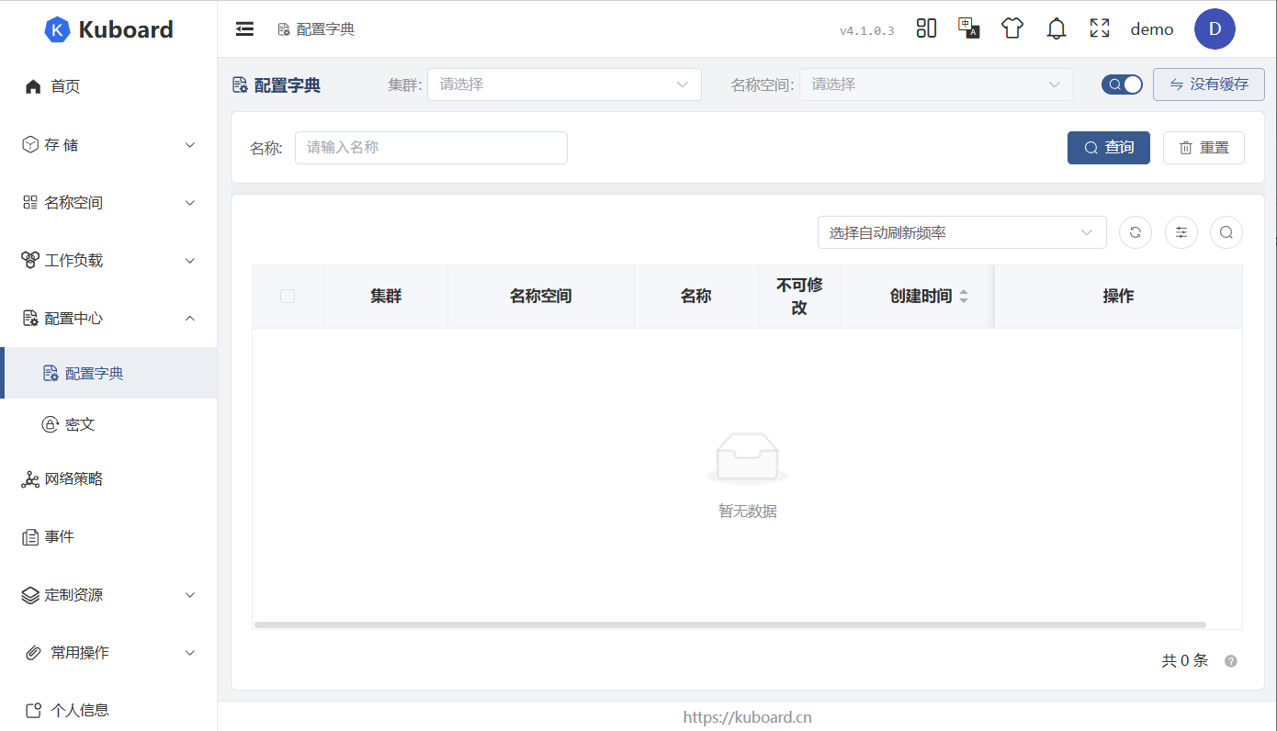Viewport: 1277px width, 731px height.
Task: Click the 集群 column header
Action: [x=386, y=297]
